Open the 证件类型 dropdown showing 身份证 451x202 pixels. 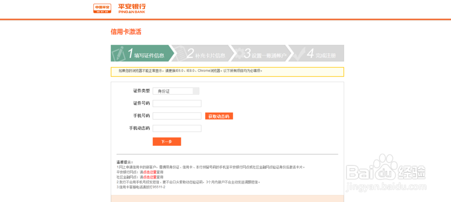click(176, 91)
